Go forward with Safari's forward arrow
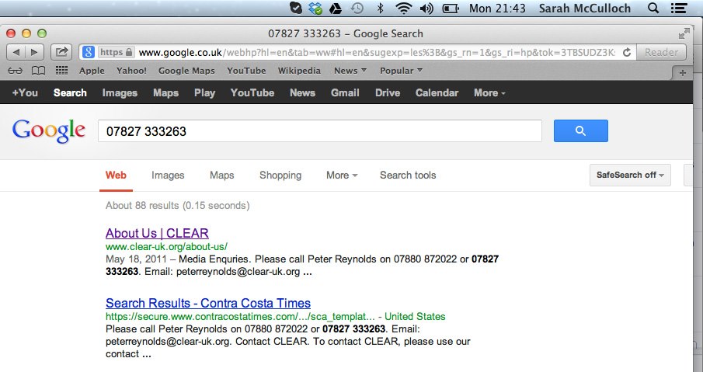The width and height of the screenshot is (703, 372). click(x=34, y=52)
